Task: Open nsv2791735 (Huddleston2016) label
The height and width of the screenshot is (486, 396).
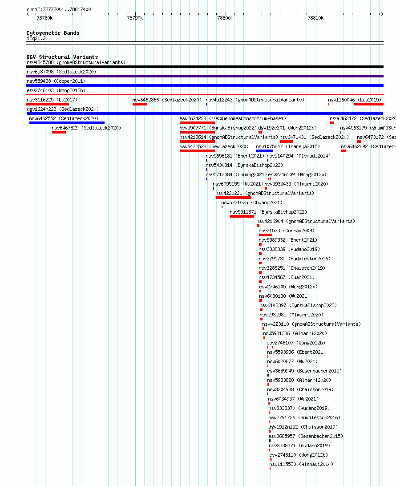Action: [x=295, y=259]
